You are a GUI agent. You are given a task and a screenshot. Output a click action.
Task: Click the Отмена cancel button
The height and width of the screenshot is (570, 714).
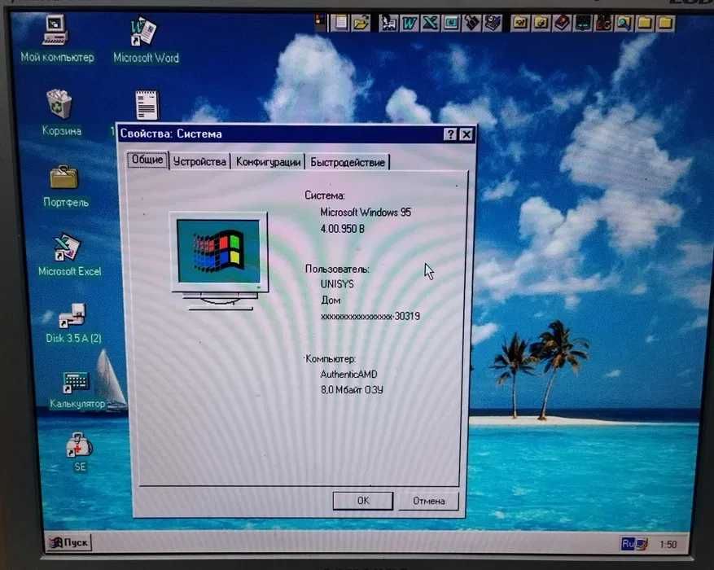tap(428, 501)
